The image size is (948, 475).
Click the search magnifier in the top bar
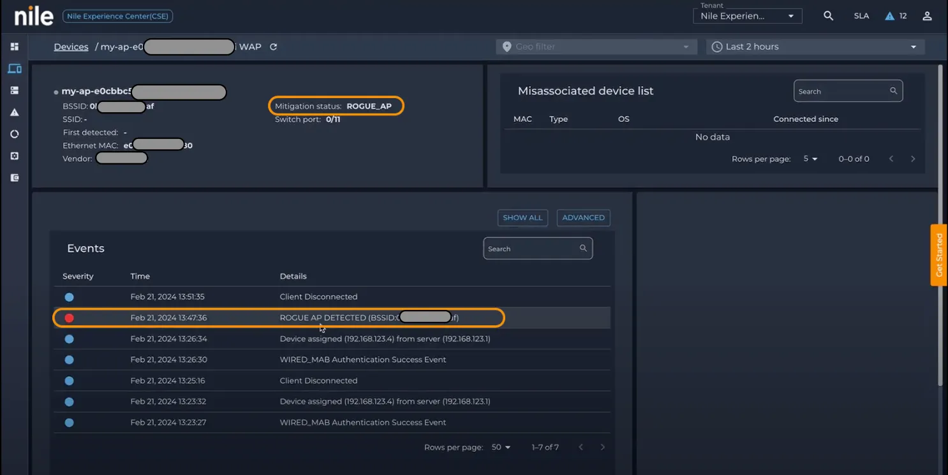point(828,16)
